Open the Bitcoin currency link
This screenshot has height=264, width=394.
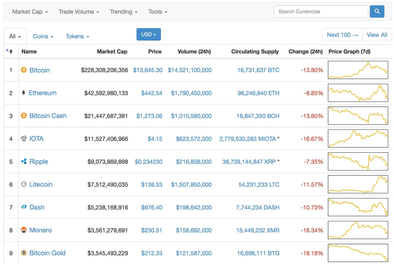pos(39,70)
